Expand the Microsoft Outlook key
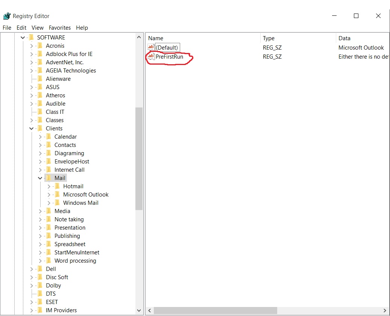Viewport: 390px width, 316px height. (x=49, y=195)
